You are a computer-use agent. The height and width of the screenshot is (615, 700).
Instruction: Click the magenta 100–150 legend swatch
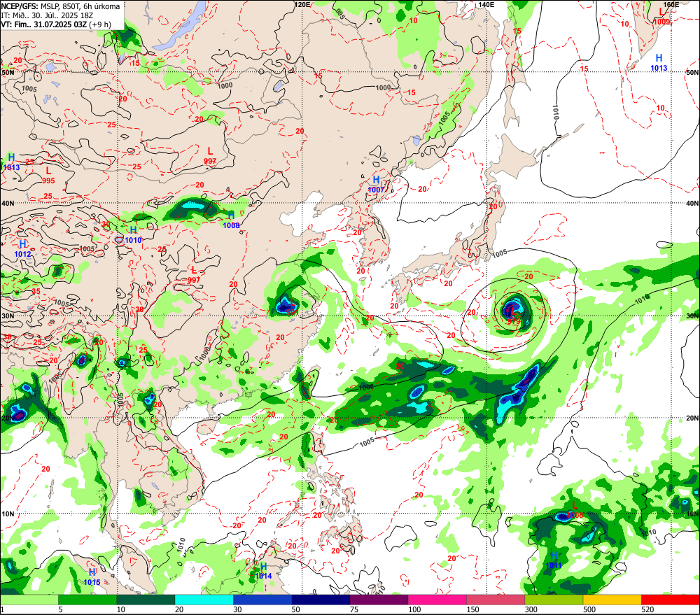click(437, 600)
